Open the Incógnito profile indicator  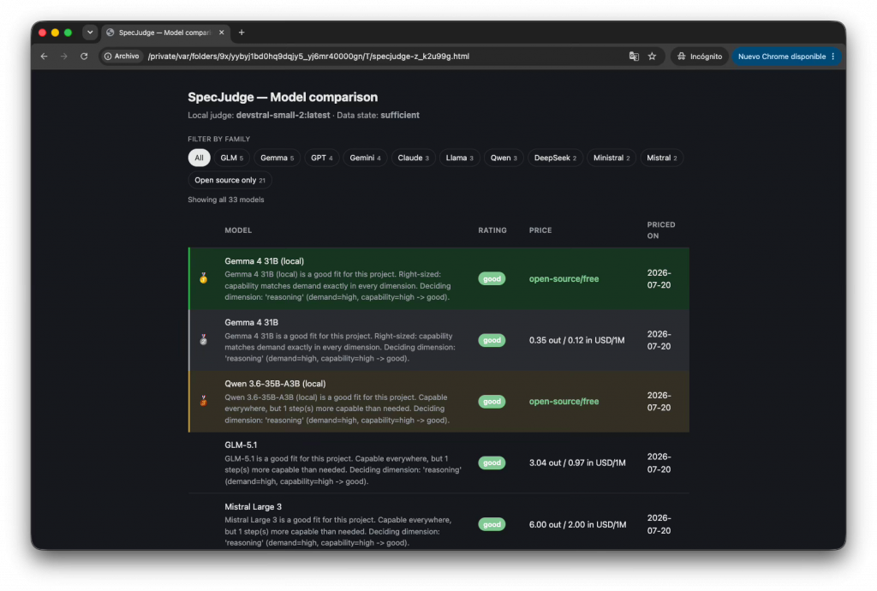(699, 57)
